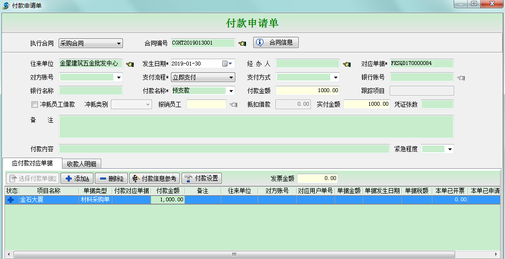Click the grey hand icon next to 银行账号

click(461, 78)
